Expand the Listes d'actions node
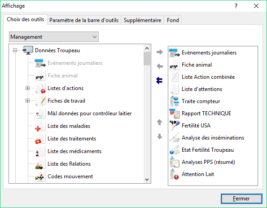The image size is (267, 208). pos(27,88)
